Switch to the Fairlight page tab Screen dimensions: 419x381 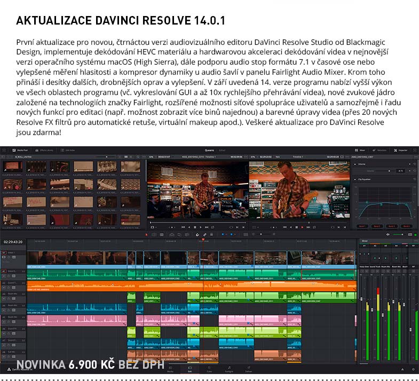pyautogui.click(x=229, y=369)
